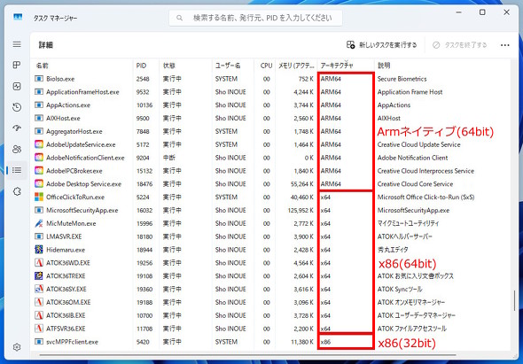Open the hamburger navigation menu

coord(17,44)
